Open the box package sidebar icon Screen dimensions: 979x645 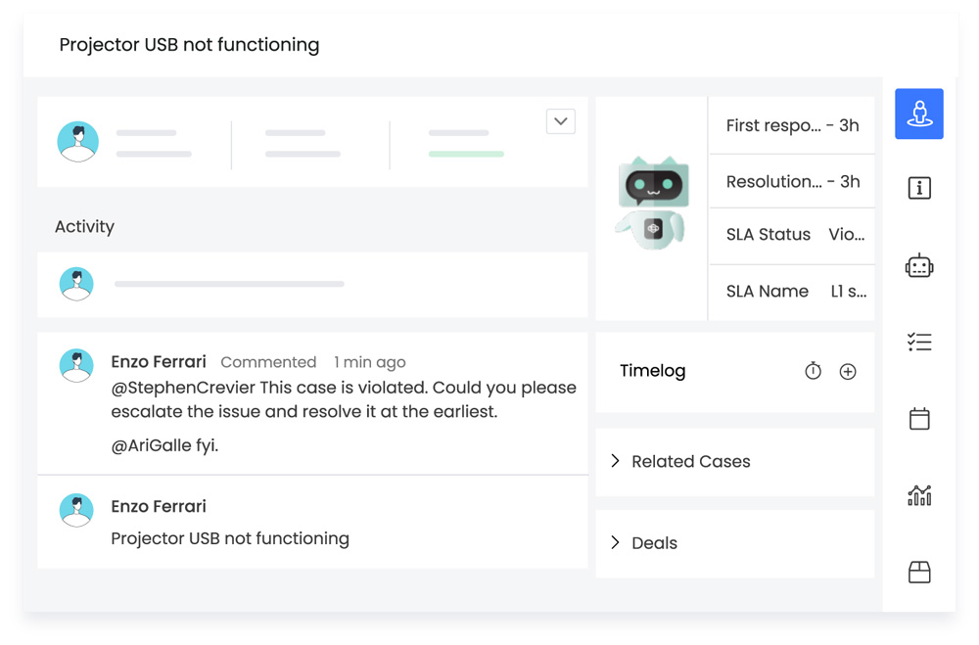pos(918,572)
